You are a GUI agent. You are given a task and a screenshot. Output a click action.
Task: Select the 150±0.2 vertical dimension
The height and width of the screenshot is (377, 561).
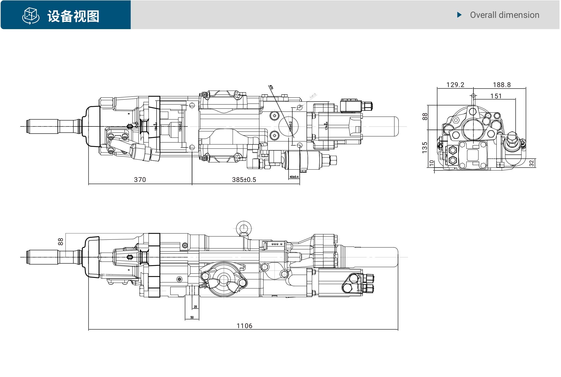180,126
